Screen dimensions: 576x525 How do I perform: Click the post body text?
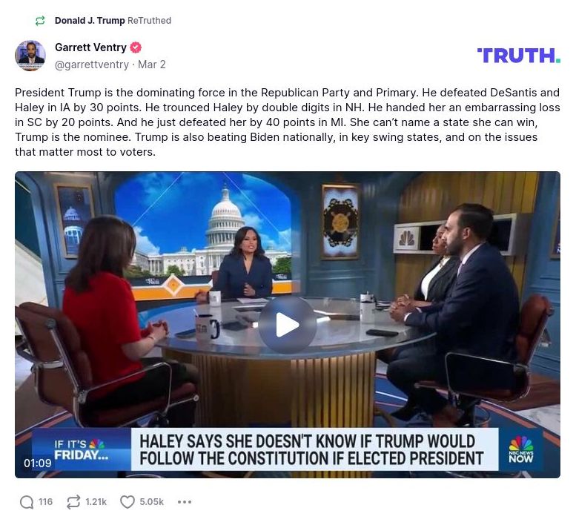288,122
